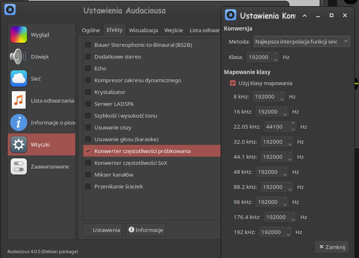359x258 pixels.
Task: Click the Ustawienia plugin settings button
Action: pyautogui.click(x=103, y=230)
